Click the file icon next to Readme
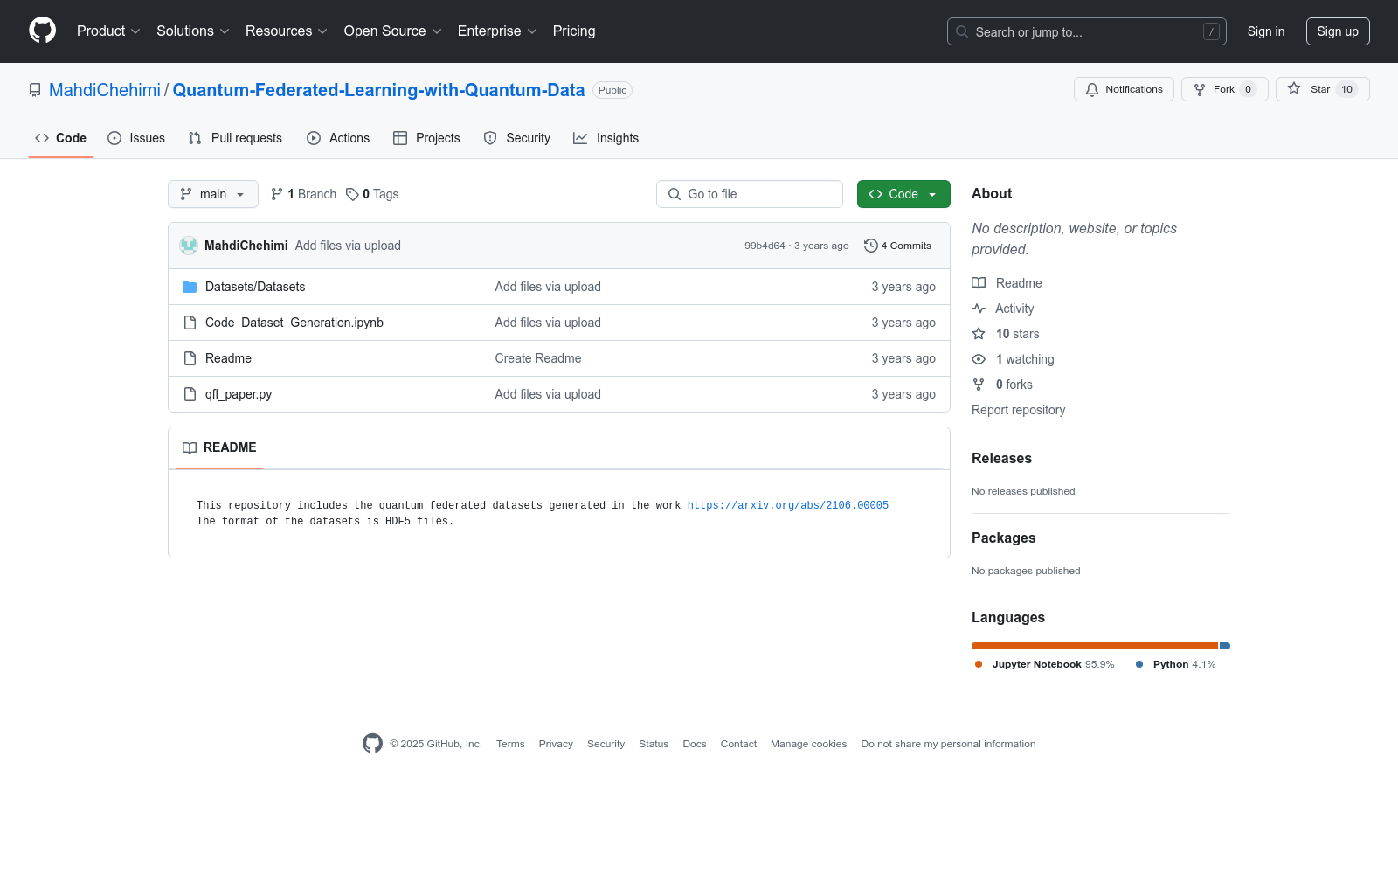The width and height of the screenshot is (1398, 874). pyautogui.click(x=190, y=358)
